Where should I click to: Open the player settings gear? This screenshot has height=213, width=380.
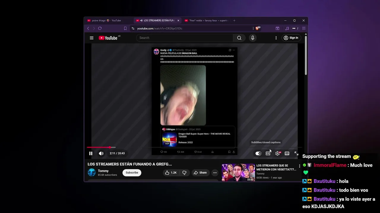(x=278, y=153)
